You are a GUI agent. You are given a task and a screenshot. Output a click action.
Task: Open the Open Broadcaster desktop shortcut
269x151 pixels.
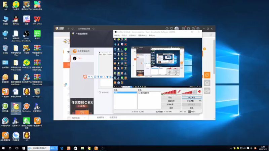[27, 36]
